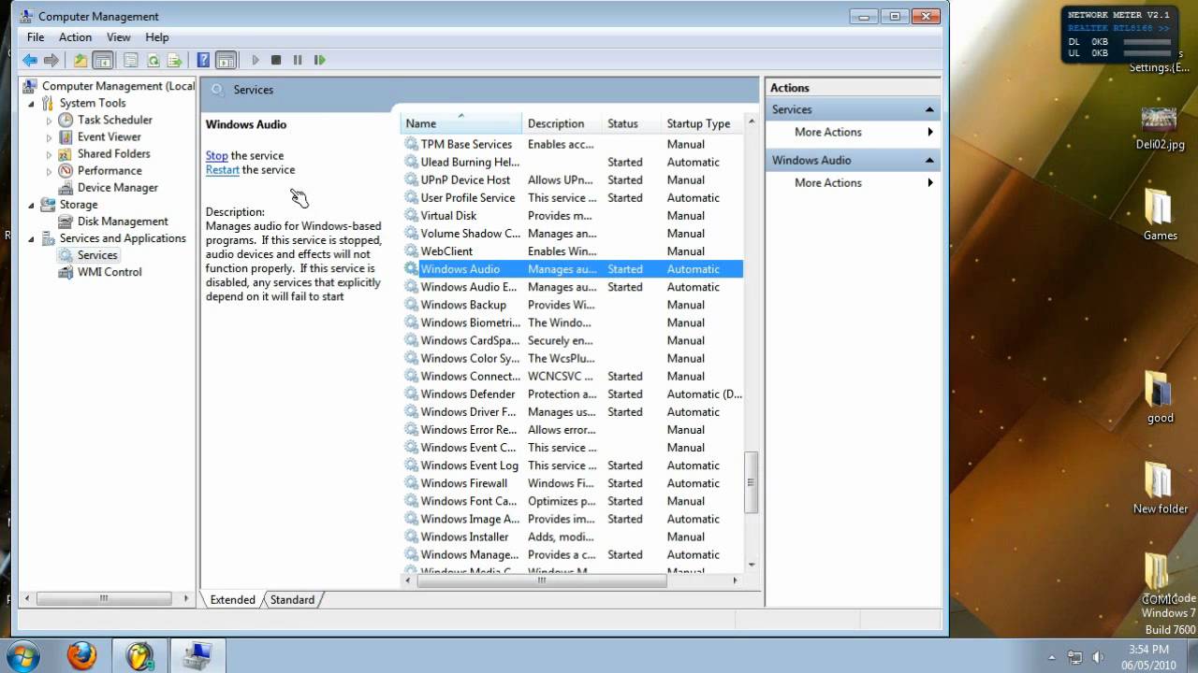Click the Restart Service toolbar icon
This screenshot has width=1198, height=673.
[319, 60]
